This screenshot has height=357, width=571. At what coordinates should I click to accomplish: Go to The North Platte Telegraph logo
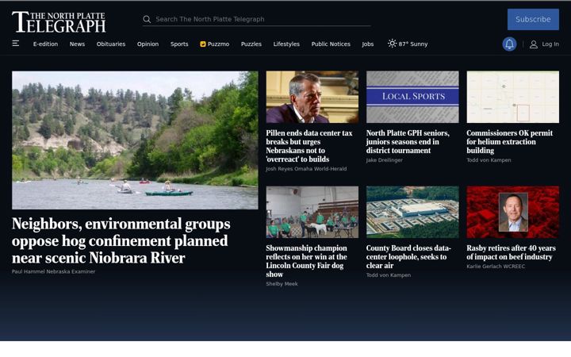[59, 22]
